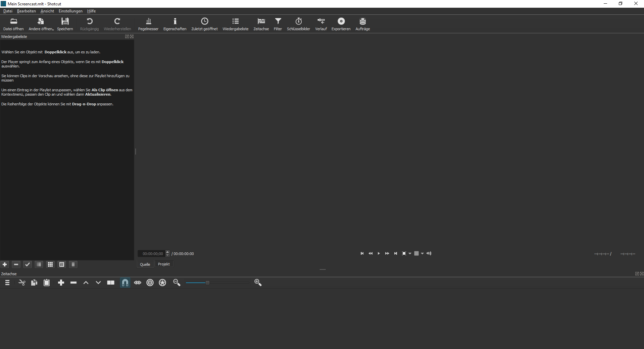Toggle ripple all tracks icon
644x349 pixels.
pos(162,283)
